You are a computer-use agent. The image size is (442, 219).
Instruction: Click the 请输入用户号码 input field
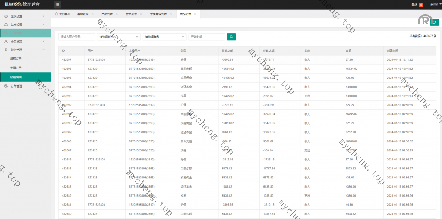76,37
